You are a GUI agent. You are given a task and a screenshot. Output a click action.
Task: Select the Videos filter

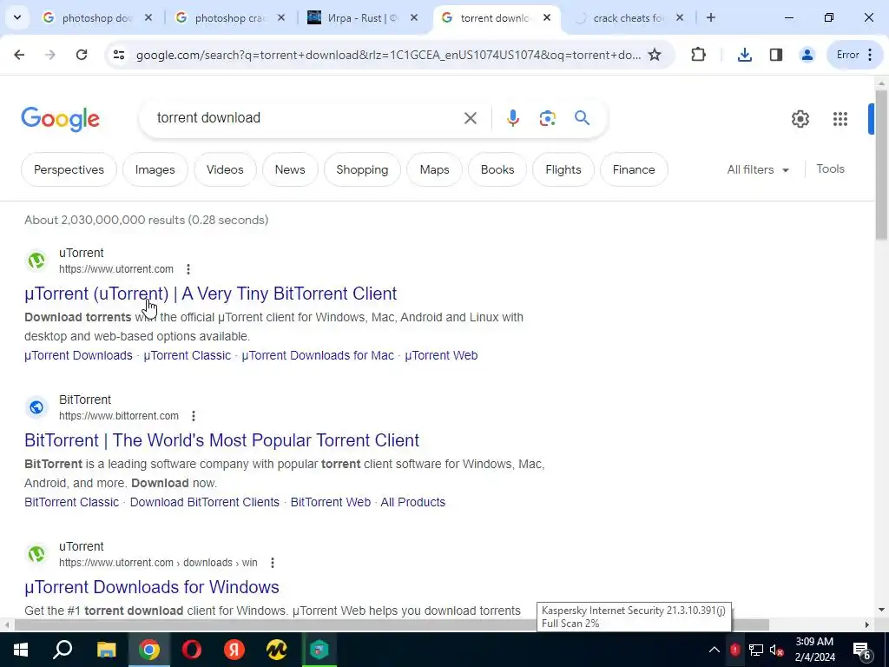click(225, 169)
